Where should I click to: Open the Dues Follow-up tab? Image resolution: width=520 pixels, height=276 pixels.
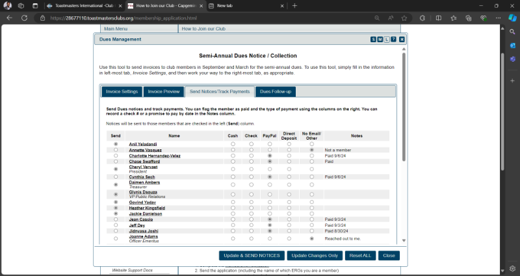pos(276,92)
